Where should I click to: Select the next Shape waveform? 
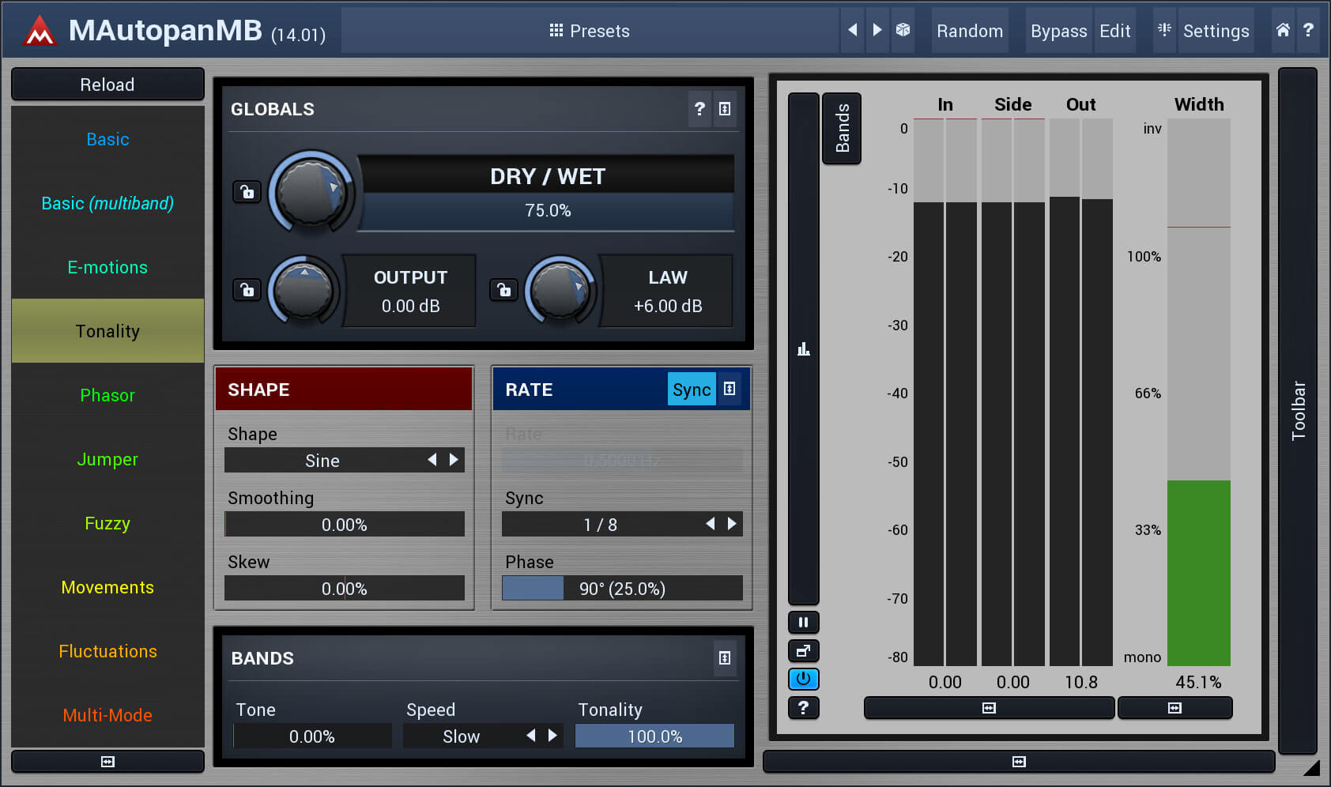(x=454, y=460)
